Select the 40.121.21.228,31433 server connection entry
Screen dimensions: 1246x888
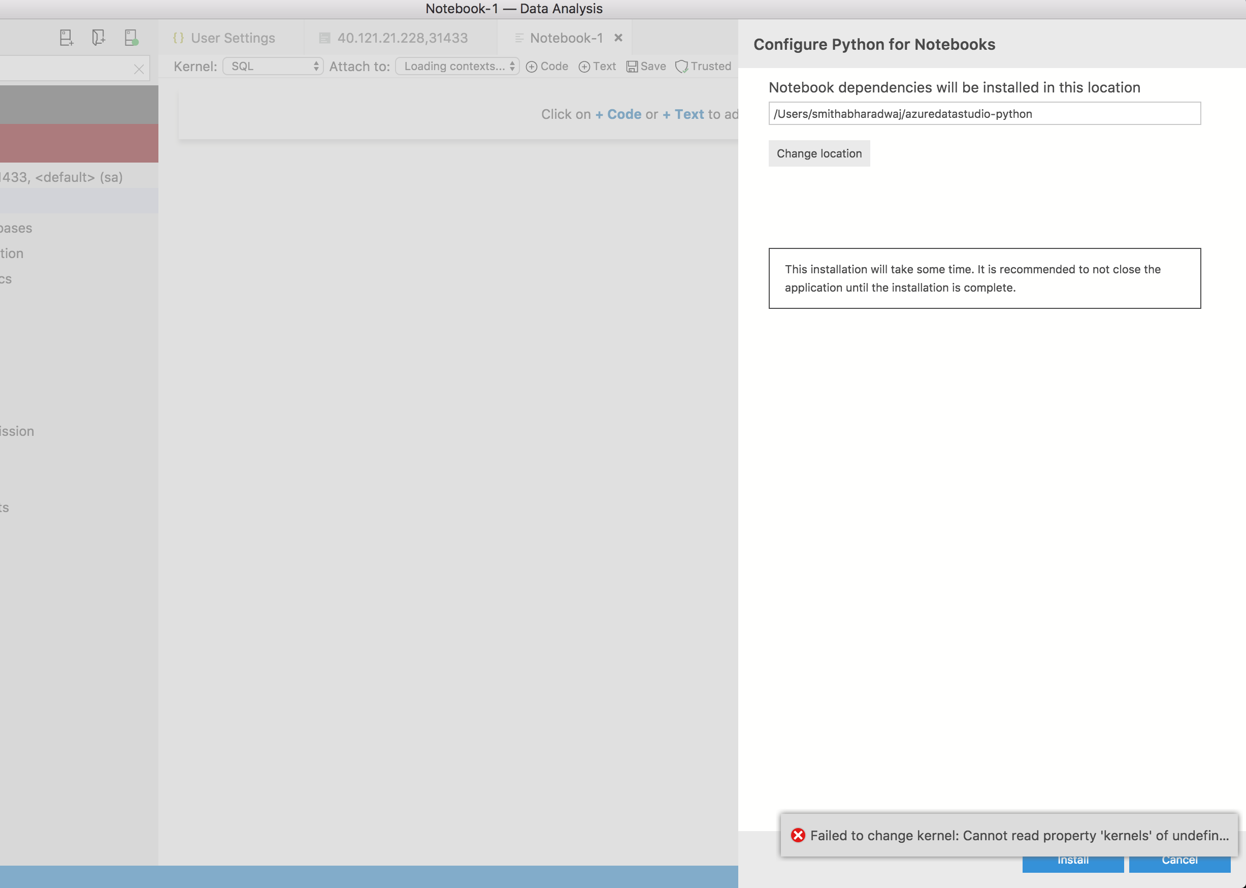[x=63, y=177]
